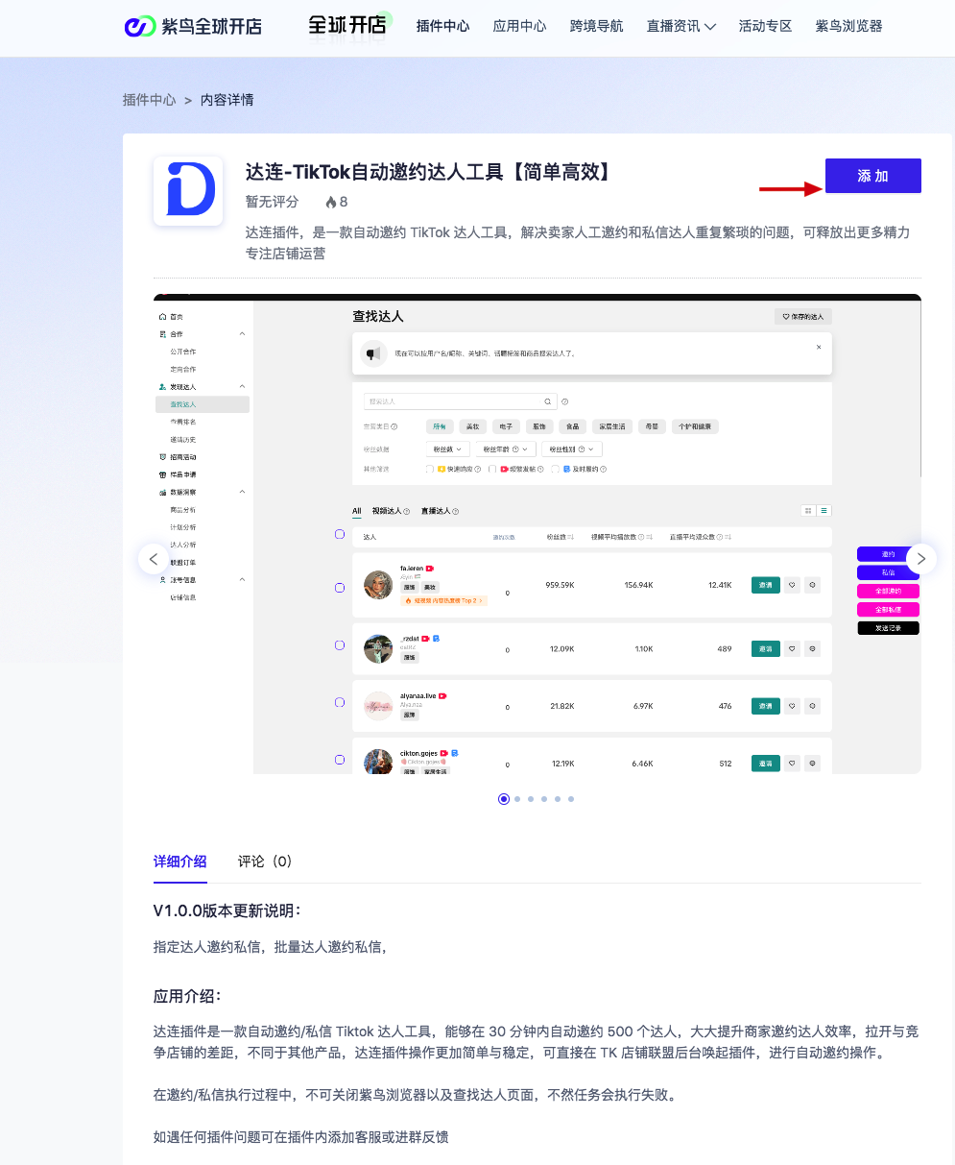Open 活动专区 in the top navigation
The height and width of the screenshot is (1165, 955).
[766, 26]
